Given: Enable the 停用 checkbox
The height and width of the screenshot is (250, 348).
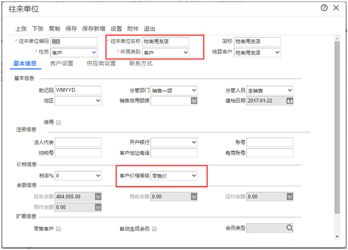Looking at the screenshot, I should [58, 123].
